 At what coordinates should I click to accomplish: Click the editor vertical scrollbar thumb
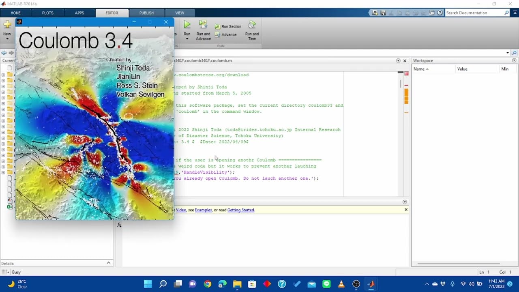click(x=401, y=84)
